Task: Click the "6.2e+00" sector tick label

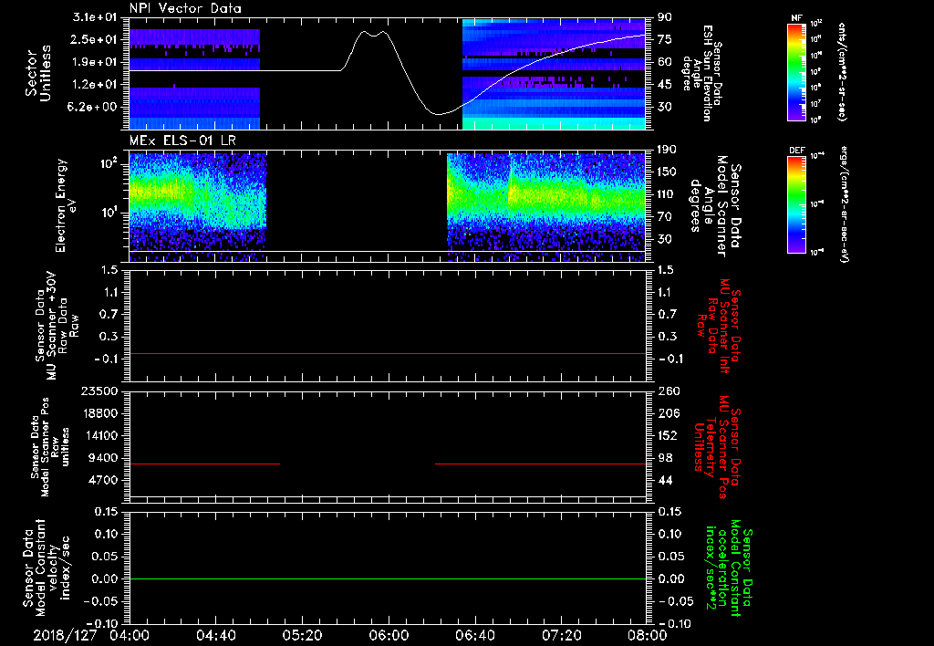Action: (94, 108)
